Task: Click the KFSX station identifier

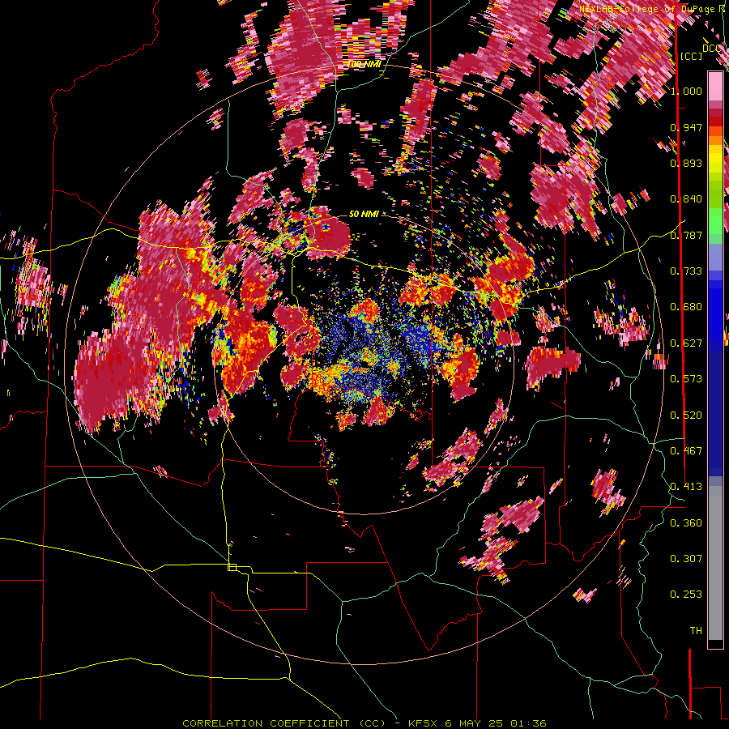Action: pyautogui.click(x=424, y=723)
